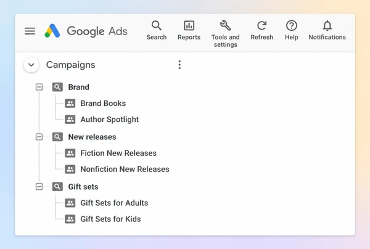Select the Brand Books ad group
The width and height of the screenshot is (370, 249).
[x=103, y=104]
